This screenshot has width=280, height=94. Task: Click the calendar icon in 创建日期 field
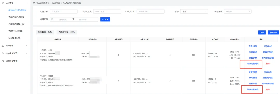click(52, 19)
